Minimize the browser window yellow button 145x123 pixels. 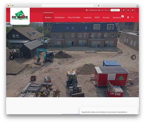tap(10, 6)
